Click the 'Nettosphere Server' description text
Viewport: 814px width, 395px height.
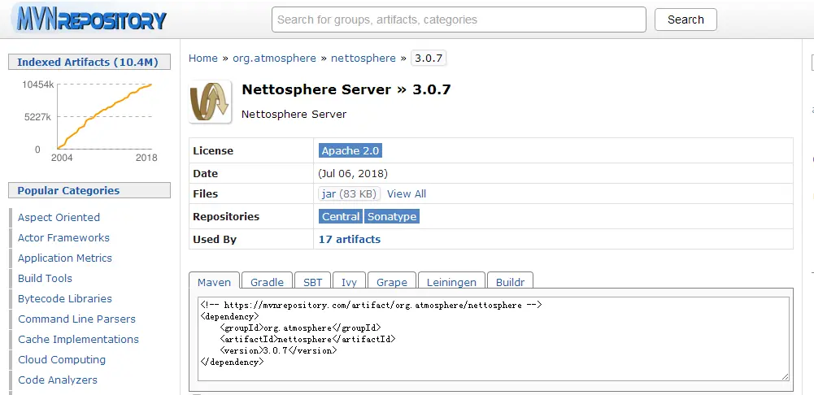tap(294, 114)
